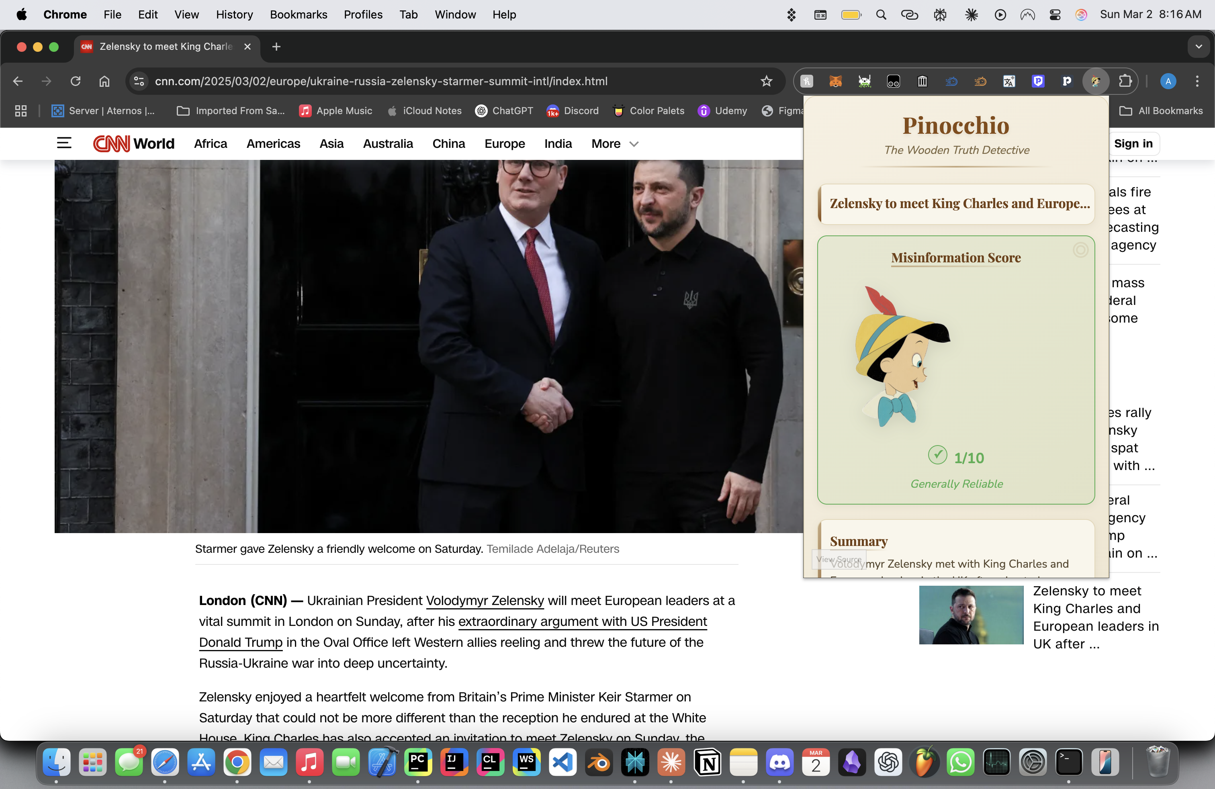This screenshot has width=1215, height=789.
Task: Open tab search chevron dropdown
Action: coord(1198,47)
